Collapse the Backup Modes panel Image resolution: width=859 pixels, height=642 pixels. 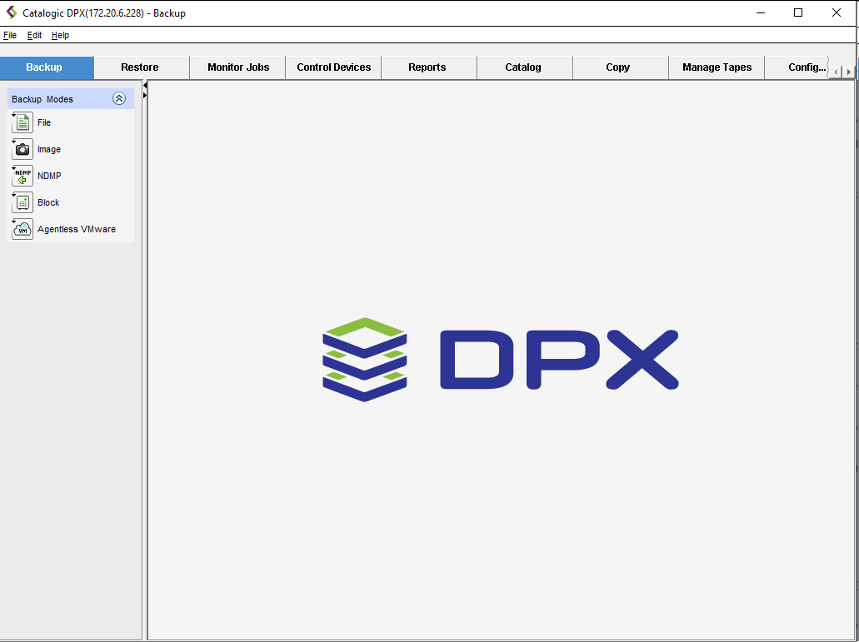(119, 98)
